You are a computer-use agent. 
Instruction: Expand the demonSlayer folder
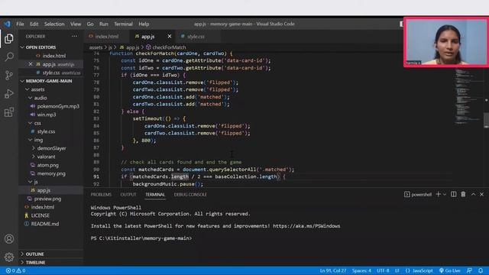(51, 148)
